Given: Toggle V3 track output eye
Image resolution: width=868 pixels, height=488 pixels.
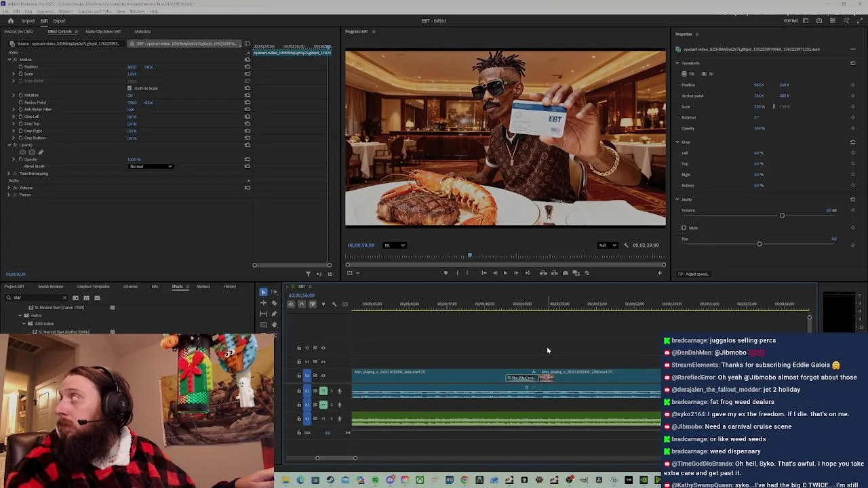Looking at the screenshot, I should click(x=323, y=348).
